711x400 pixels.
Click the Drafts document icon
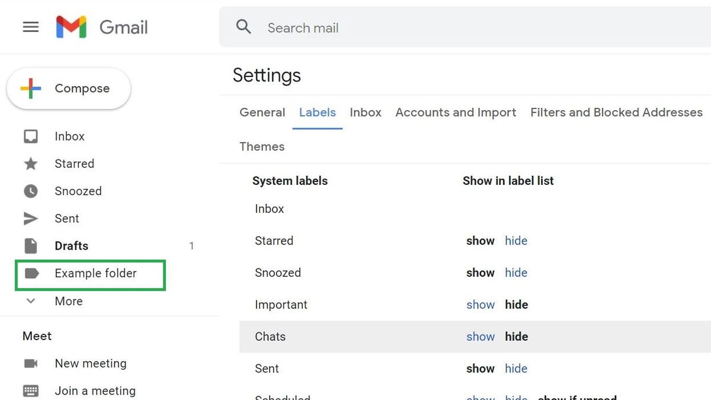click(x=31, y=245)
